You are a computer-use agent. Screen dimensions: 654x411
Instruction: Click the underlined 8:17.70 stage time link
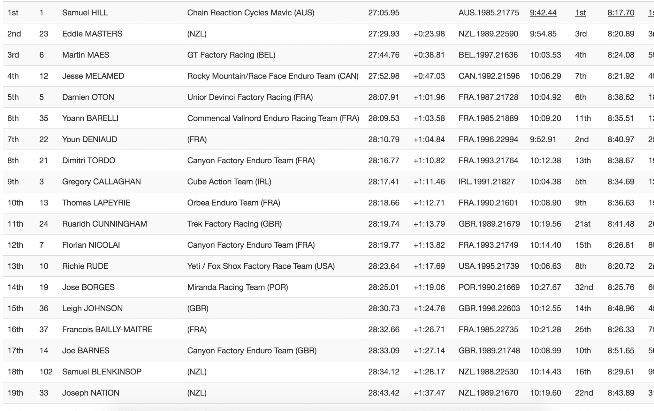coord(620,13)
